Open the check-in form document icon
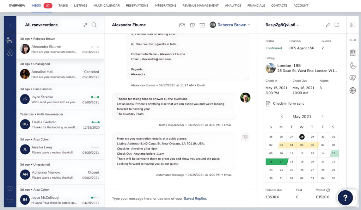The height and width of the screenshot is (210, 361). 268,104
